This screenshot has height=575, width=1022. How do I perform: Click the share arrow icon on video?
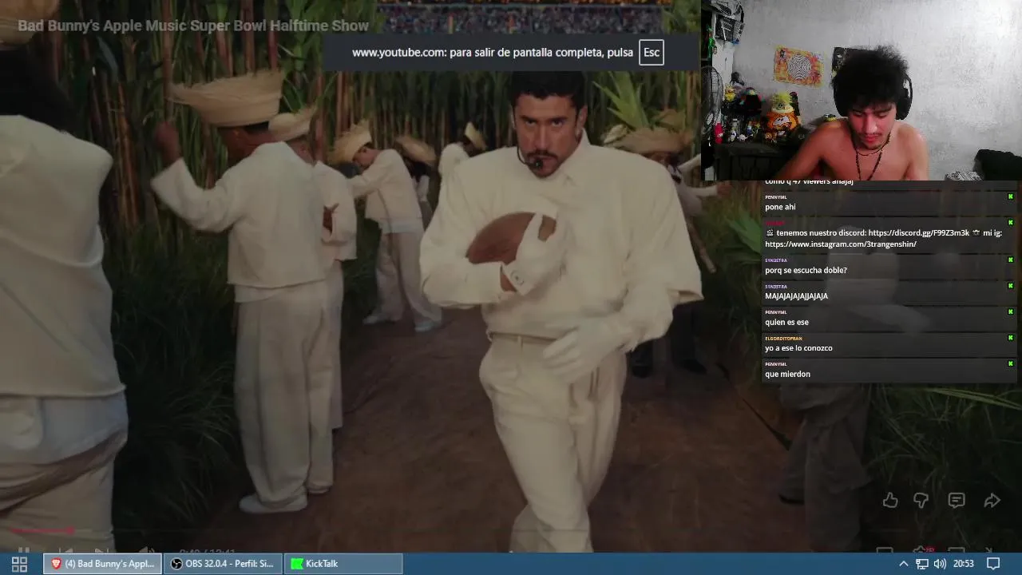(x=992, y=500)
